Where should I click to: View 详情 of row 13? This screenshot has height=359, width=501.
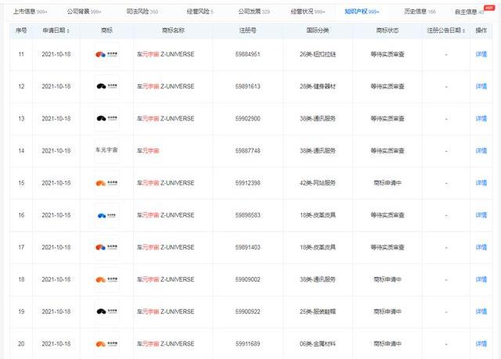tap(481, 118)
